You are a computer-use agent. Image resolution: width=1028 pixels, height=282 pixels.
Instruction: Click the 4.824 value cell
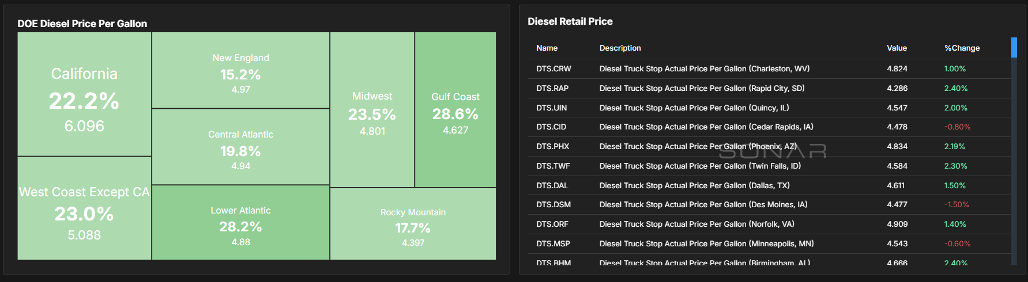click(x=897, y=68)
